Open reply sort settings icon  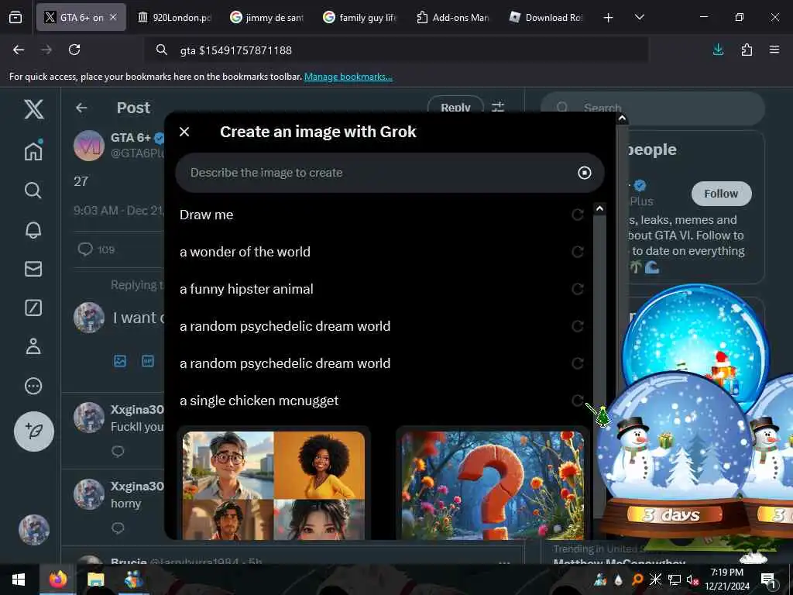498,107
